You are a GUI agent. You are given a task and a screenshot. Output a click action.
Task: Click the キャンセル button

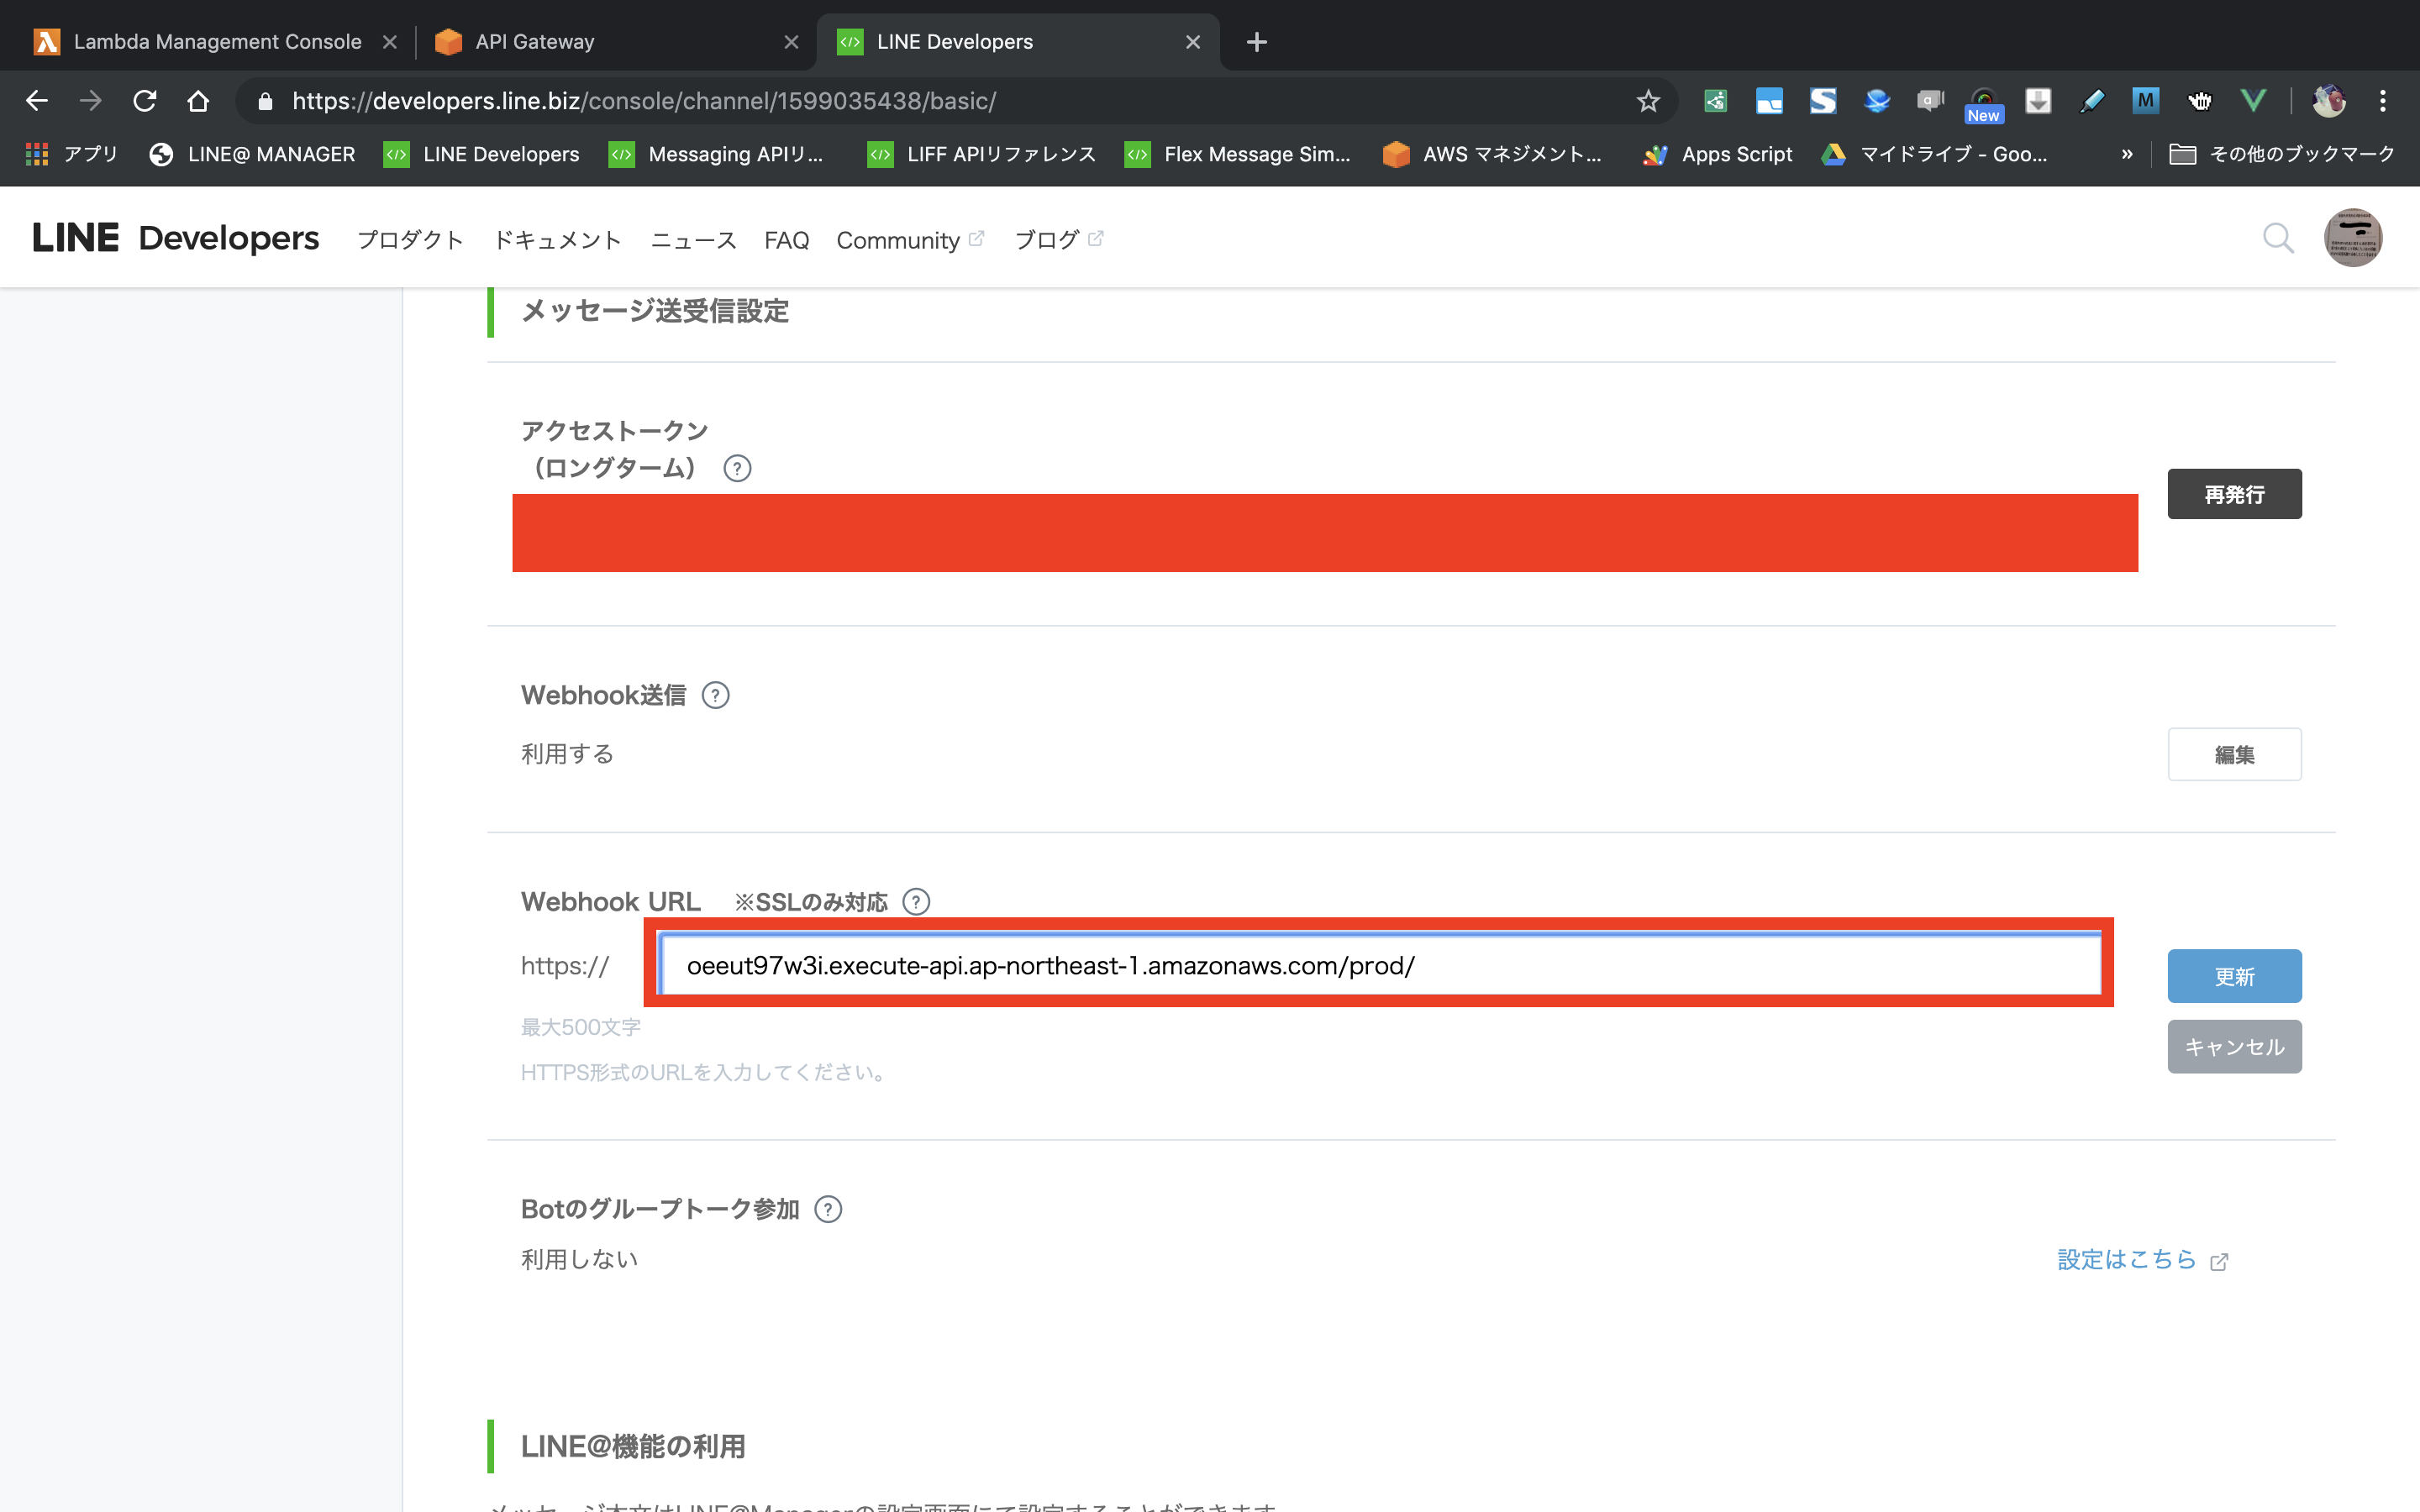tap(2234, 1047)
